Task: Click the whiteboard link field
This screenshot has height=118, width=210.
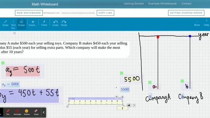Action: [78, 13]
